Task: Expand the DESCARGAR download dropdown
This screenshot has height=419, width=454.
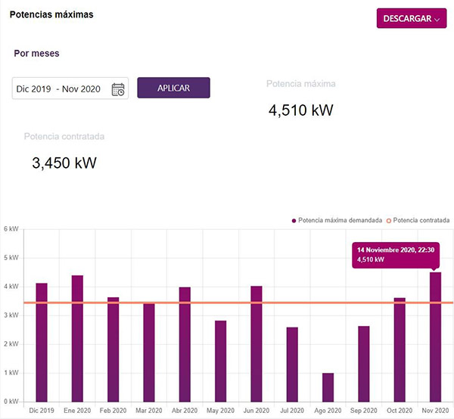Action: coord(411,18)
